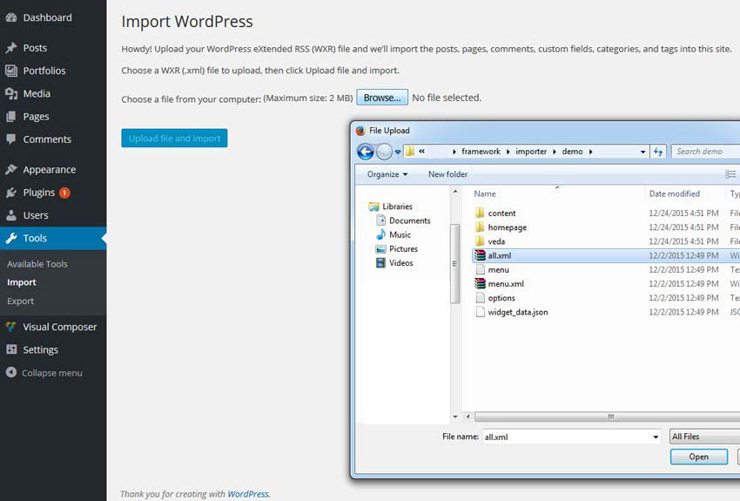Open the Dashboard menu item

(53, 17)
